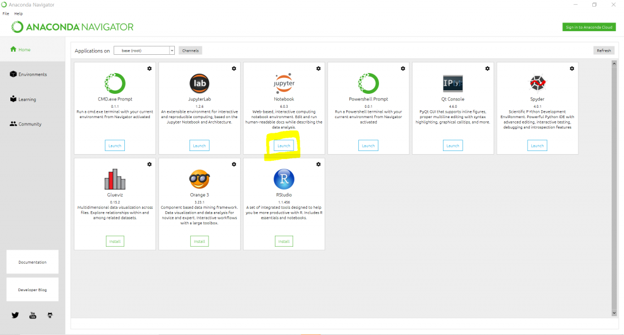
Task: Open gear options for Qt Console
Action: [x=487, y=68]
